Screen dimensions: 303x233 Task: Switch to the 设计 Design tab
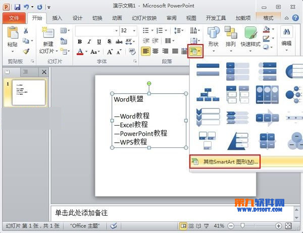(77, 18)
